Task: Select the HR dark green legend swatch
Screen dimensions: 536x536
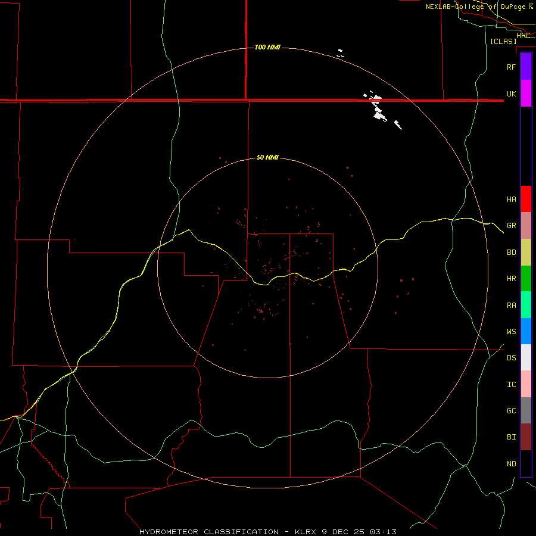Action: click(526, 279)
